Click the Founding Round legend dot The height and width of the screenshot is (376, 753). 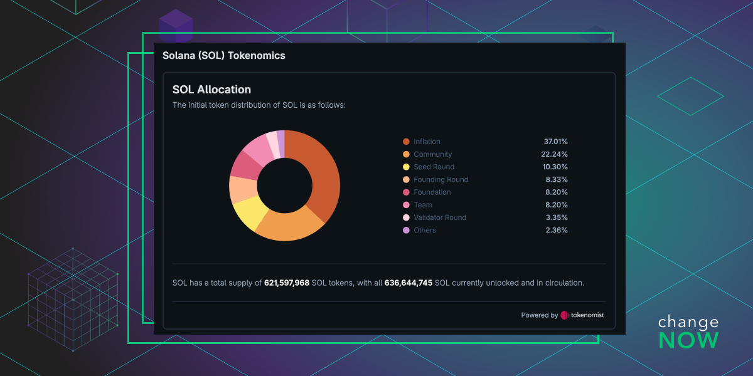pos(406,180)
